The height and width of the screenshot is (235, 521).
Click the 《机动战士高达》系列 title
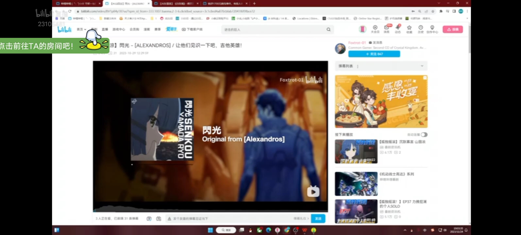point(396,174)
